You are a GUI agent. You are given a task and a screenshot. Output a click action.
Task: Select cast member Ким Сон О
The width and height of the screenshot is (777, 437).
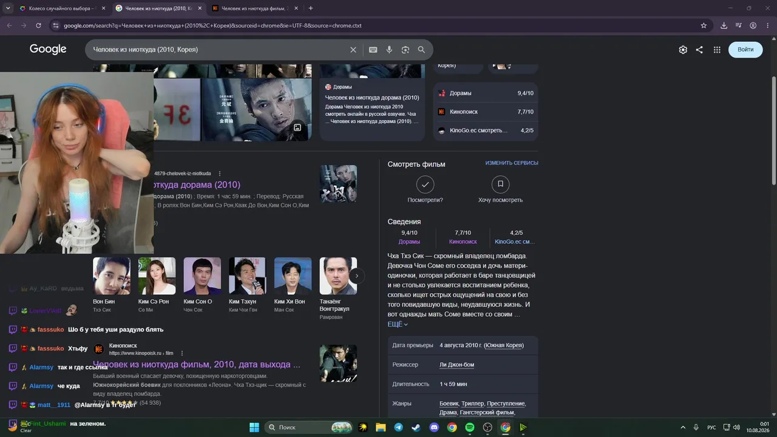202,285
